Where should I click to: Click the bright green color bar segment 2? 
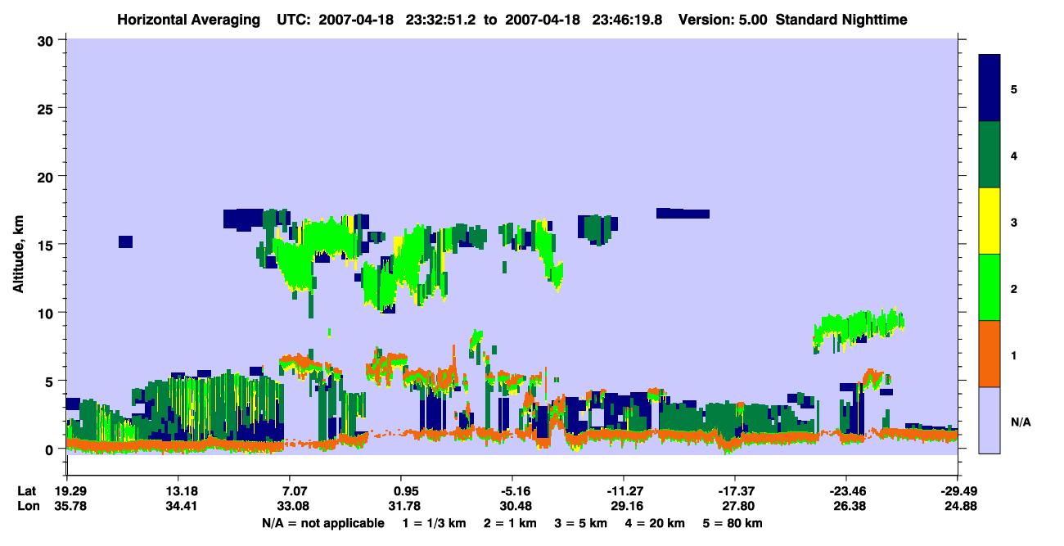point(990,287)
